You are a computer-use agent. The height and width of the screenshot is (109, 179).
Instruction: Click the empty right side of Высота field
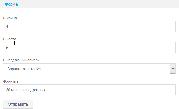coord(152,48)
